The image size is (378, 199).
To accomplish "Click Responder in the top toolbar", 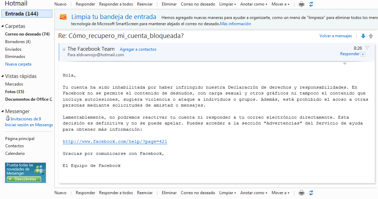I will pos(85,4).
